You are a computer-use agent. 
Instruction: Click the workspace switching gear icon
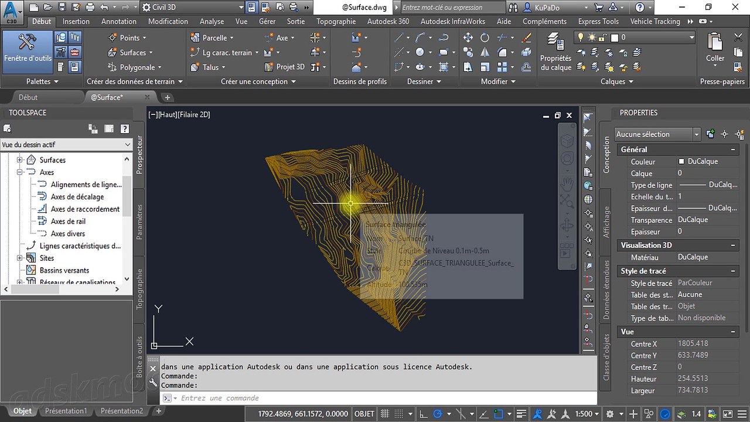pos(611,414)
